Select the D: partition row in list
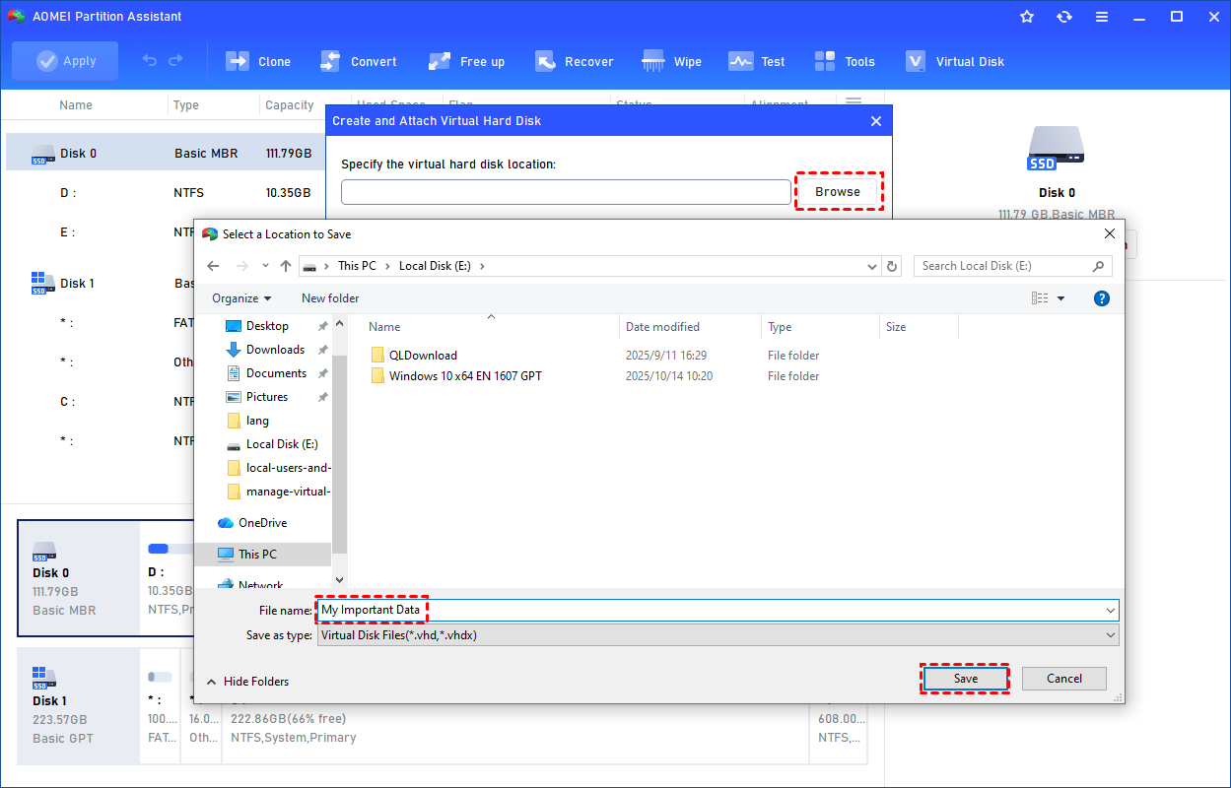This screenshot has width=1231, height=788. pyautogui.click(x=166, y=193)
